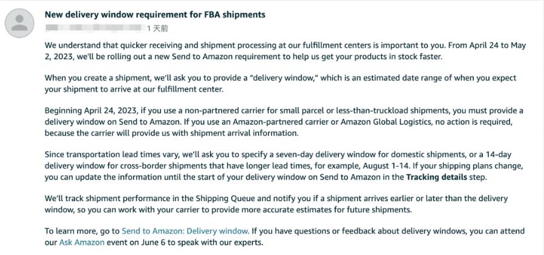This screenshot has height=255, width=544.
Task: Click the poster's gray avatar icon
Action: point(19,23)
